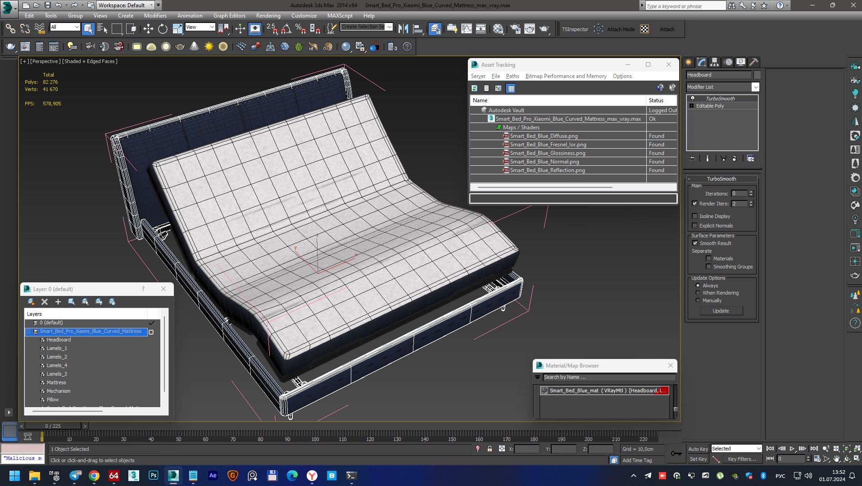Open the MAXScript menu
This screenshot has width=862, height=486.
(x=340, y=16)
